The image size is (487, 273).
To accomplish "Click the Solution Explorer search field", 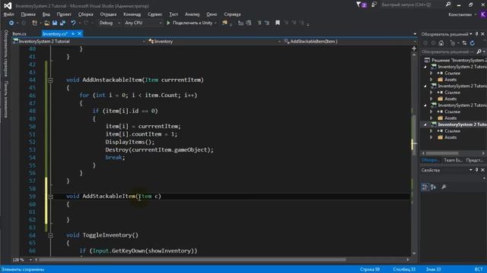I will point(448,52).
